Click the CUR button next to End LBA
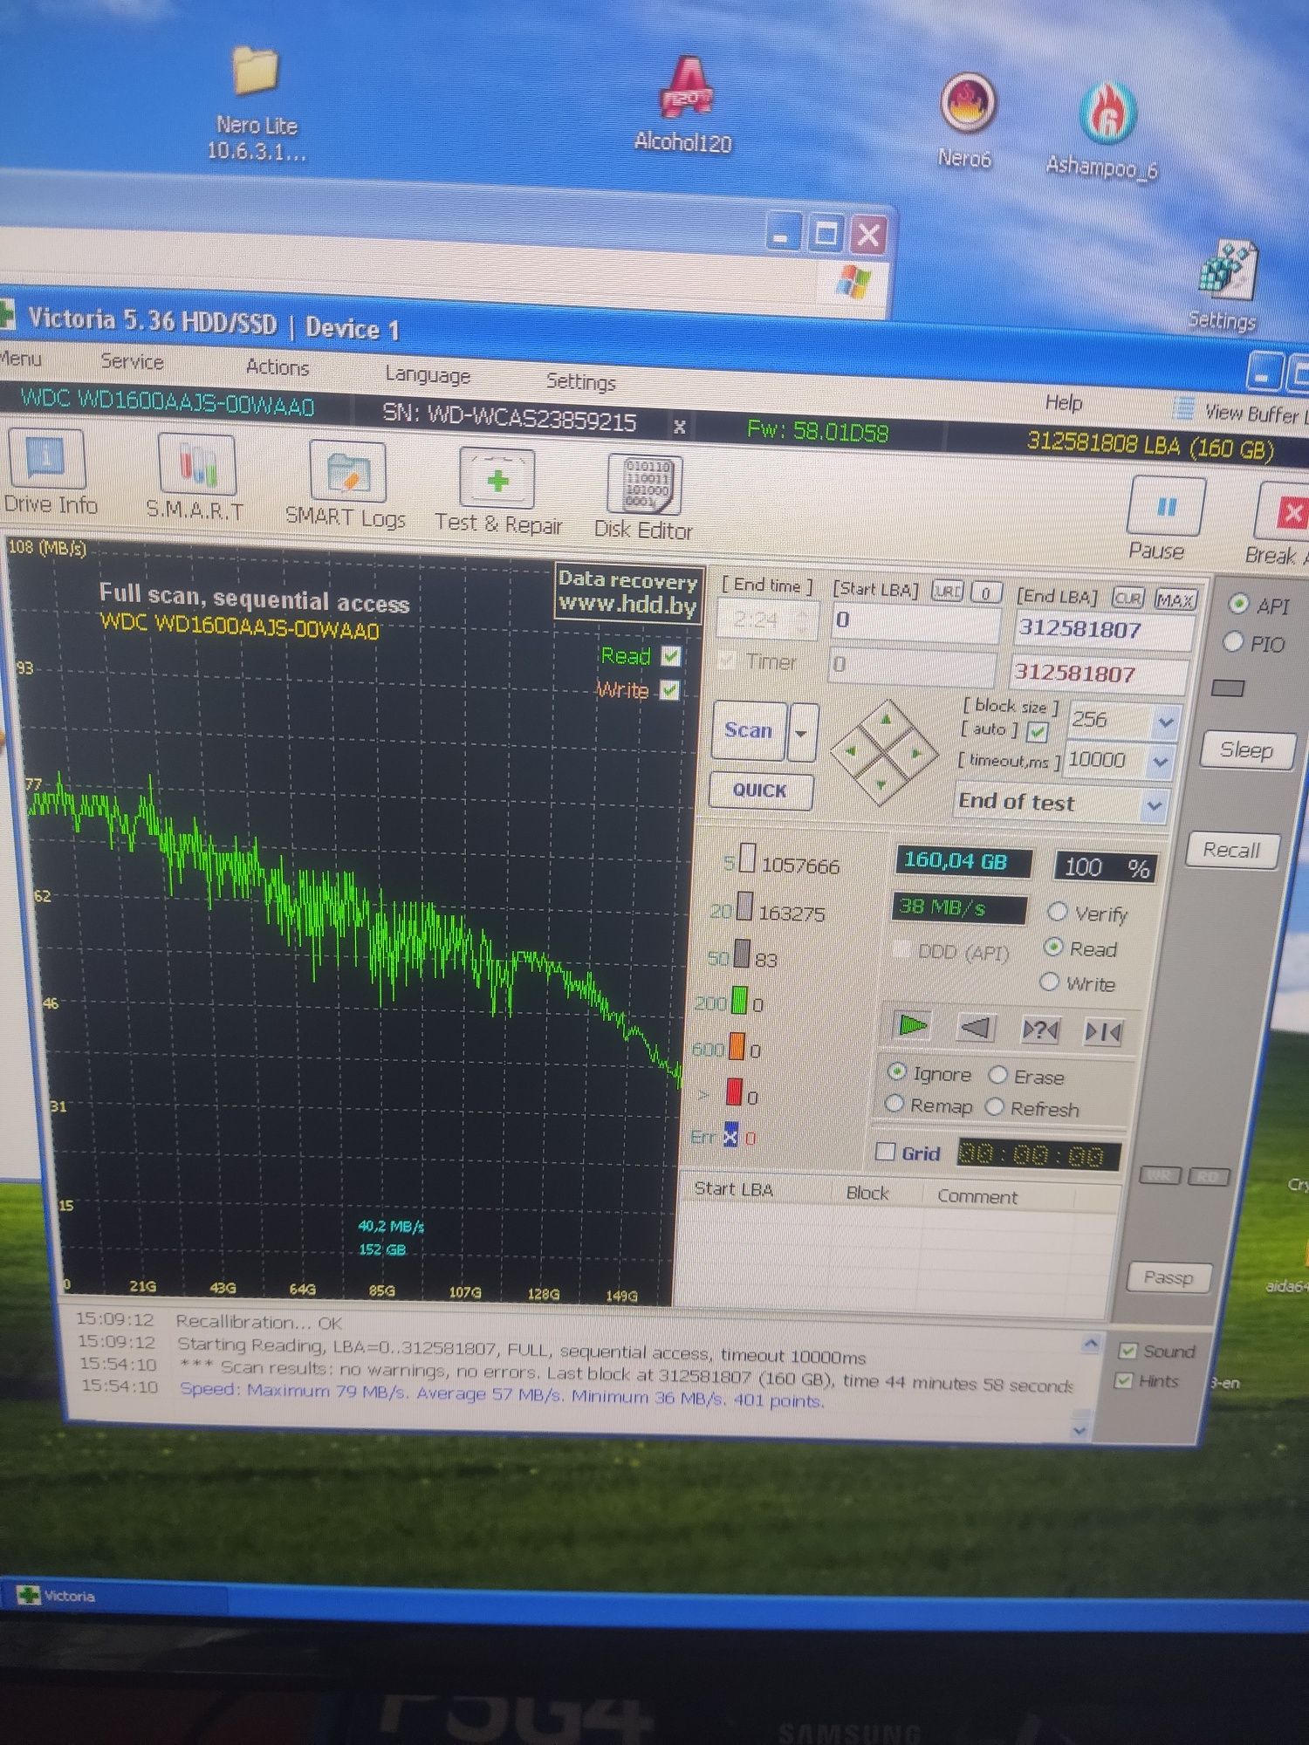The height and width of the screenshot is (1745, 1309). 1127,599
